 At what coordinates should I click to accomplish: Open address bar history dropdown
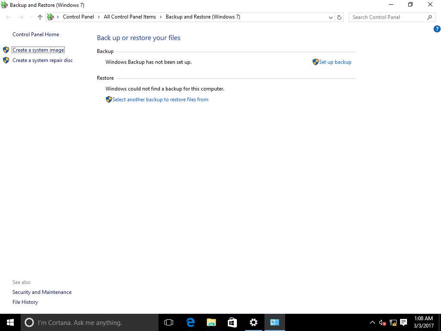click(331, 17)
